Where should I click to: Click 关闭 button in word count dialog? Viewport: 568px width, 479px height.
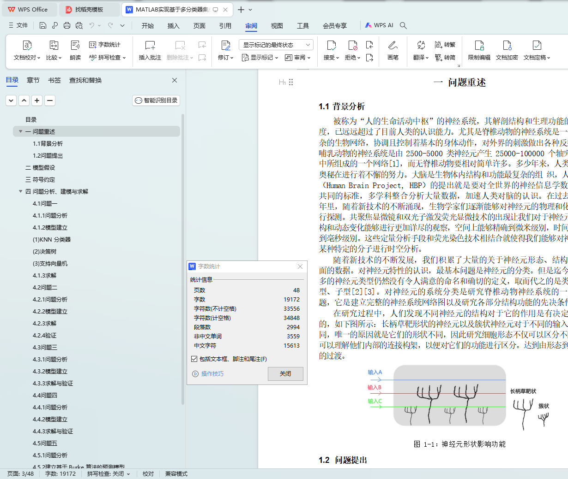click(285, 373)
